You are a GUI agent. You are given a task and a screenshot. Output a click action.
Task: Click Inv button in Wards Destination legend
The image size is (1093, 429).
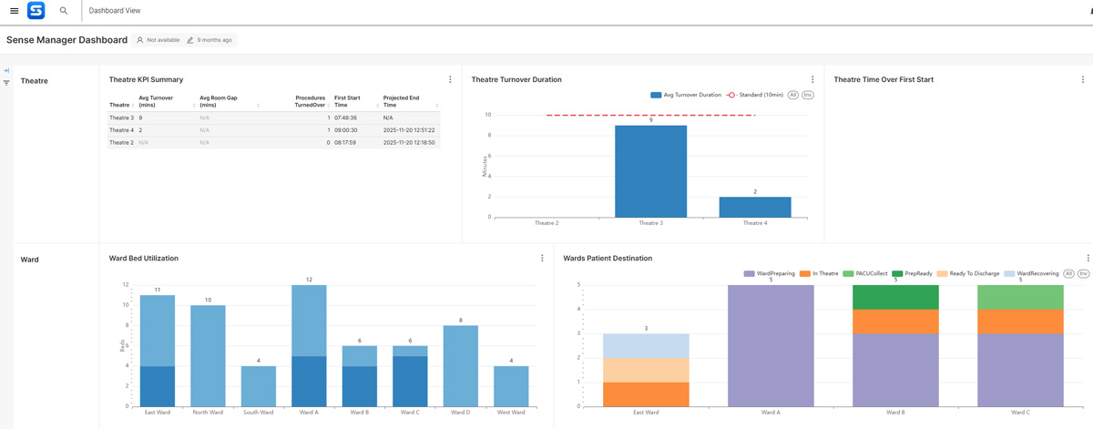coord(1084,273)
